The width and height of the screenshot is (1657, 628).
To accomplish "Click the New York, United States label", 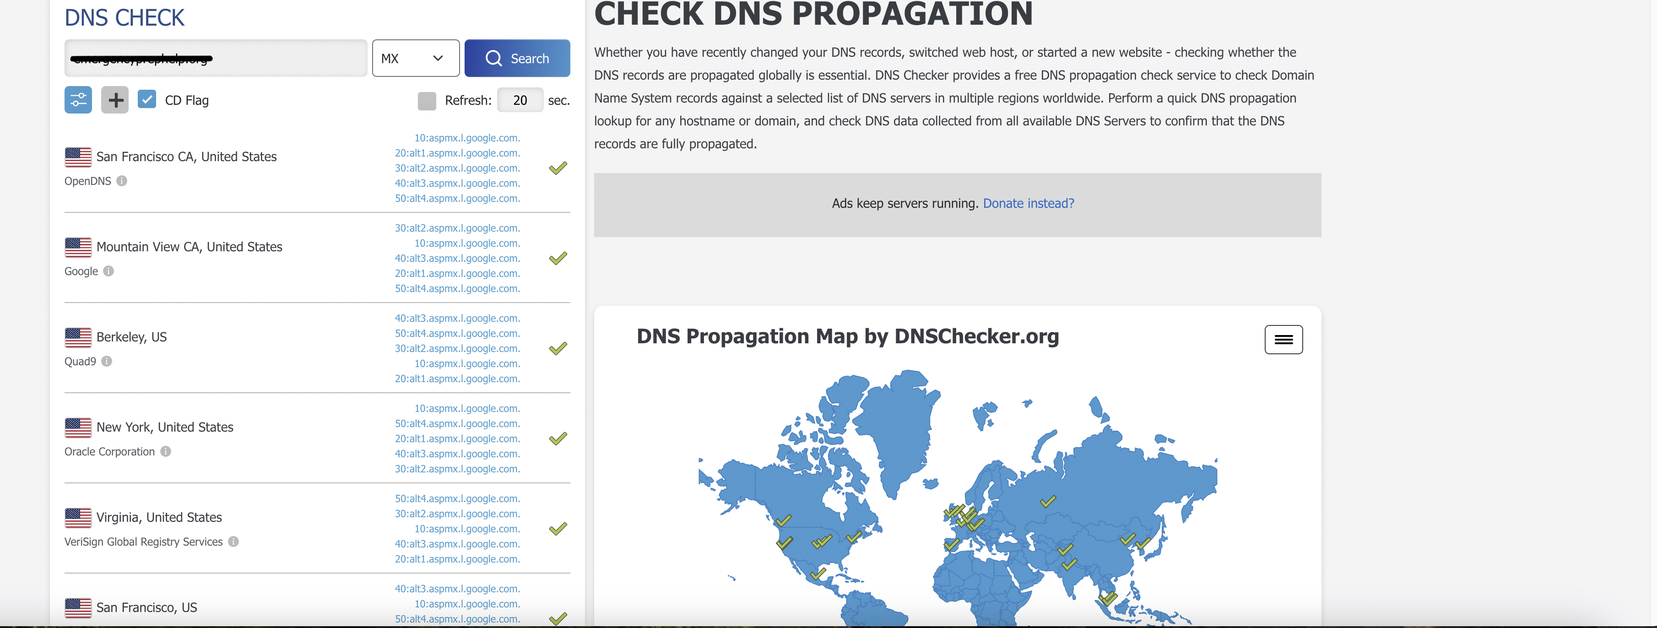I will point(165,427).
